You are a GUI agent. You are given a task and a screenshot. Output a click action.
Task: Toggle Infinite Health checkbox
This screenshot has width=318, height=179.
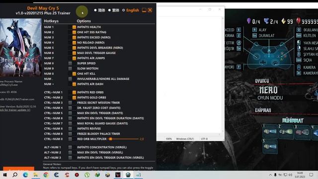(74, 27)
